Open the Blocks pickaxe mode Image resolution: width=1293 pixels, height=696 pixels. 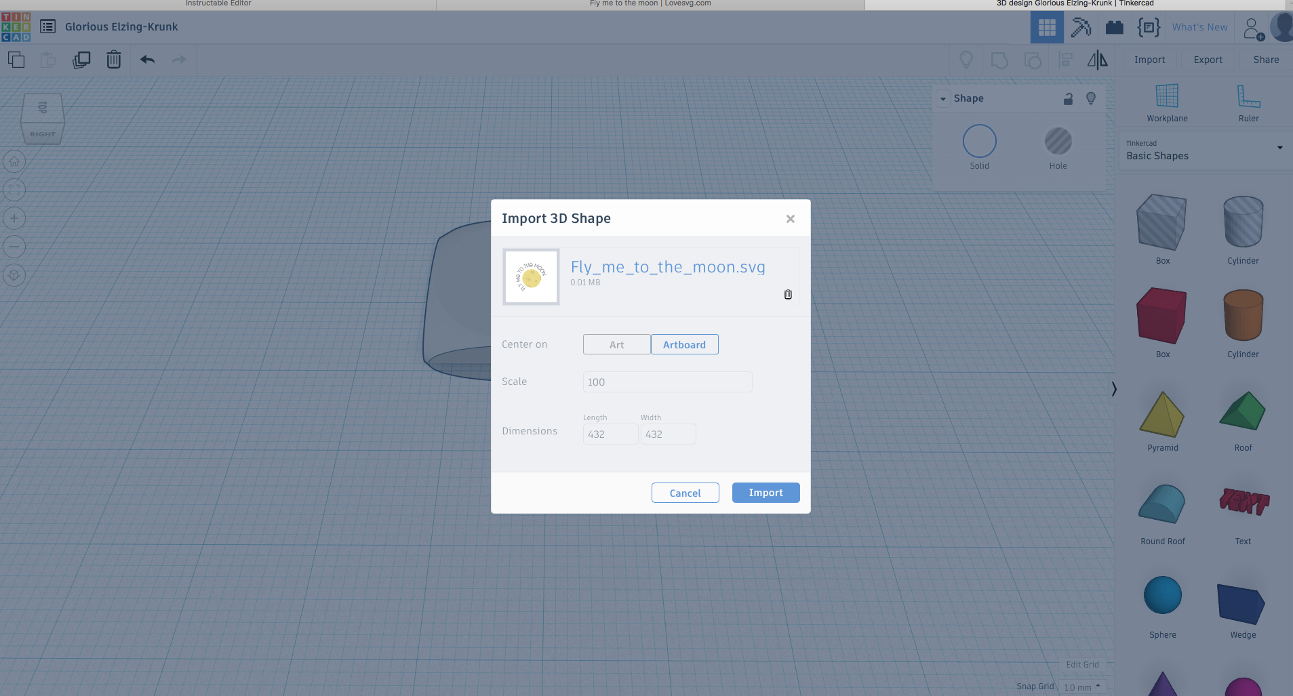pyautogui.click(x=1081, y=27)
